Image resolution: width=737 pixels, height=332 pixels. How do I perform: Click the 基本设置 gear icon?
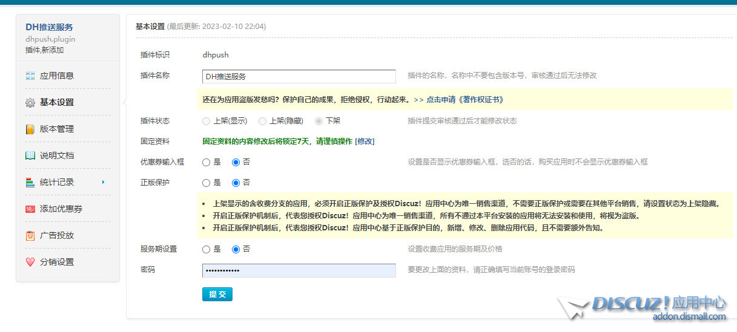(30, 103)
